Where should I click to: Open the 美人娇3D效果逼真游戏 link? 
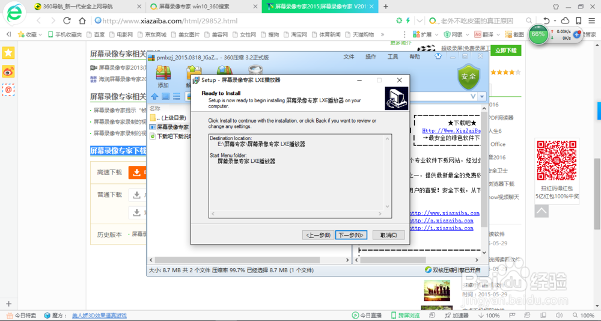[x=99, y=316]
